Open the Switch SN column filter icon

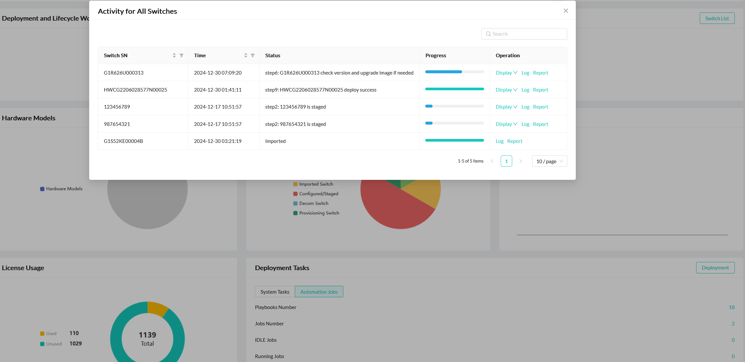181,56
